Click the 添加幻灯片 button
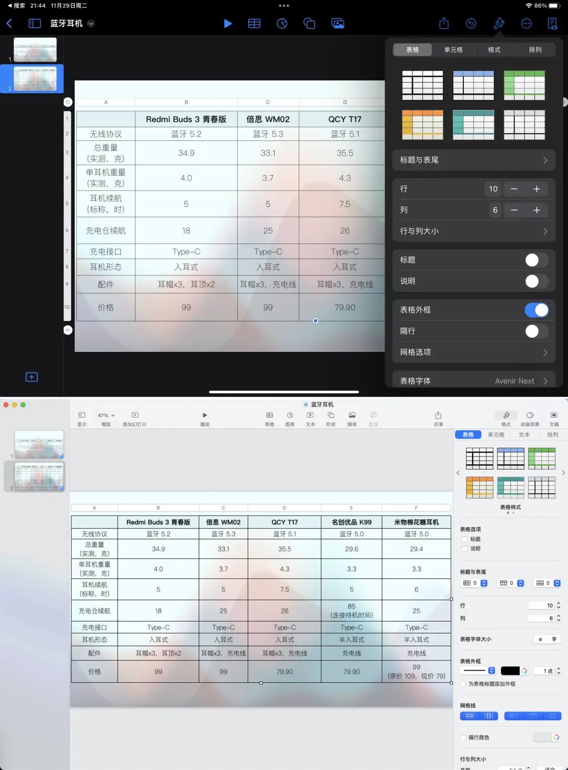The width and height of the screenshot is (568, 770). pyautogui.click(x=135, y=416)
